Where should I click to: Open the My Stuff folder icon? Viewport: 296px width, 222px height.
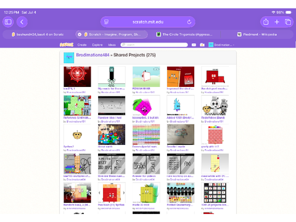click(x=202, y=45)
